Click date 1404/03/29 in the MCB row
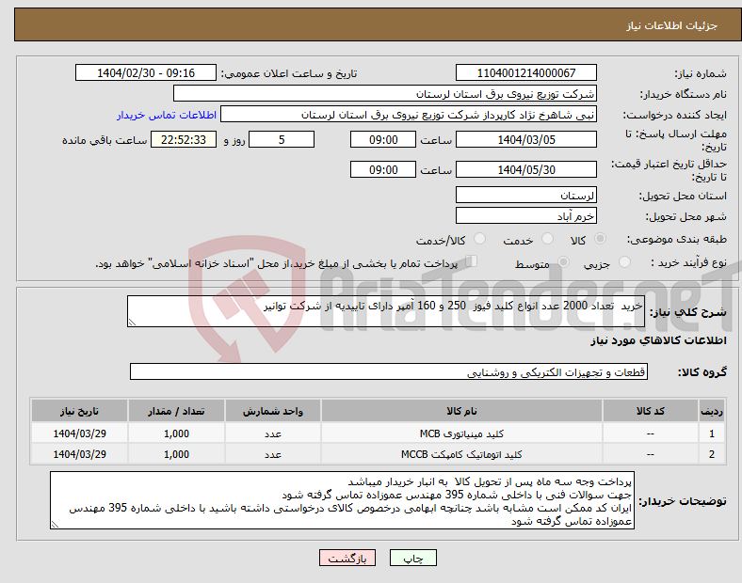The width and height of the screenshot is (742, 583). point(79,433)
